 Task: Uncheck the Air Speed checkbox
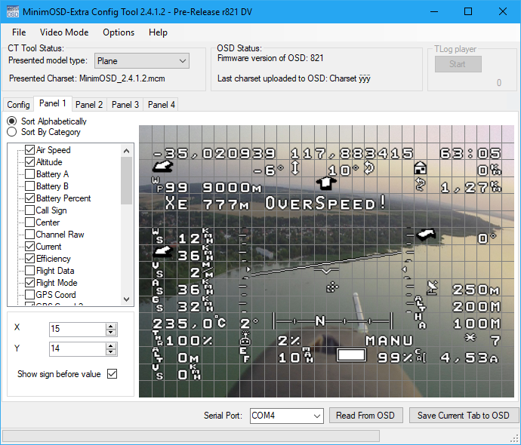(x=30, y=150)
